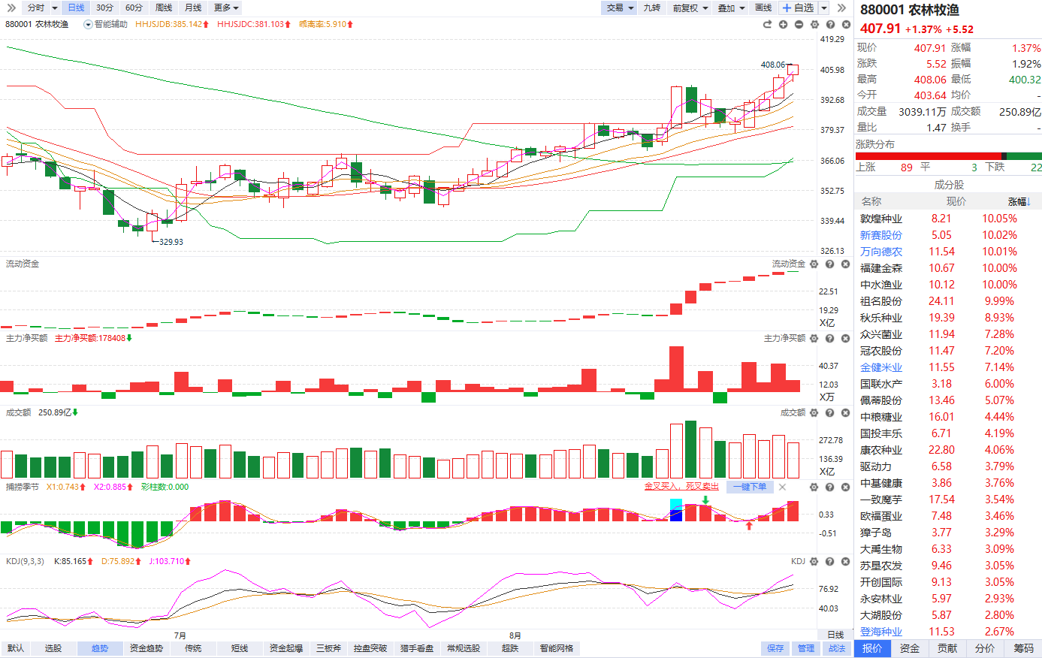Viewport: 1042px width, 658px height.
Task: Select the 资金 tab at bottom right
Action: tap(910, 648)
